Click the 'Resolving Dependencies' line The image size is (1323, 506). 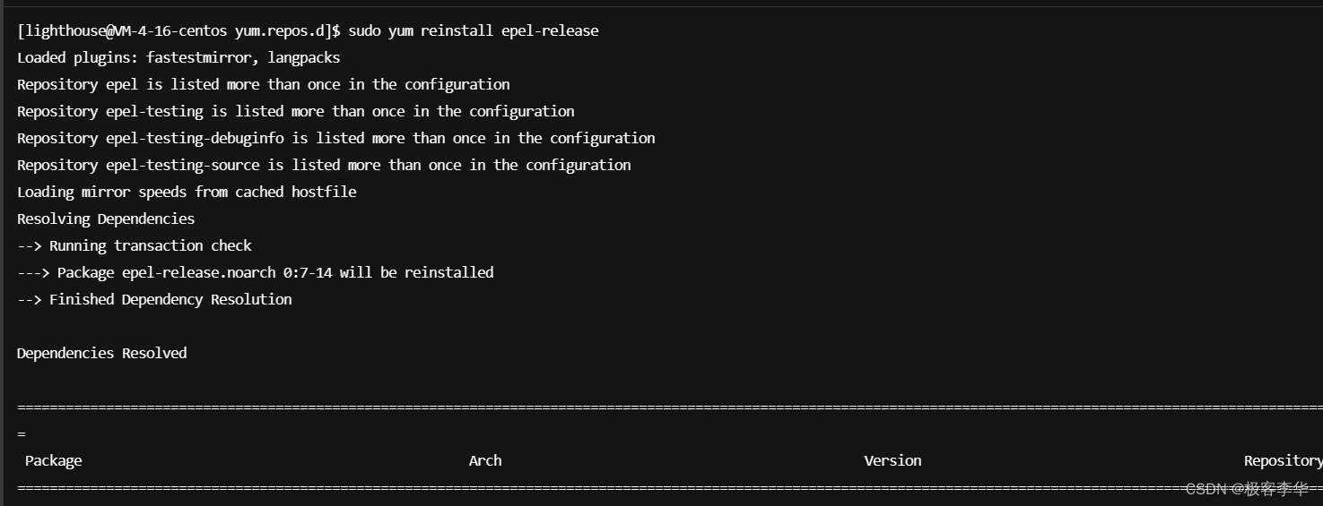pyautogui.click(x=106, y=219)
